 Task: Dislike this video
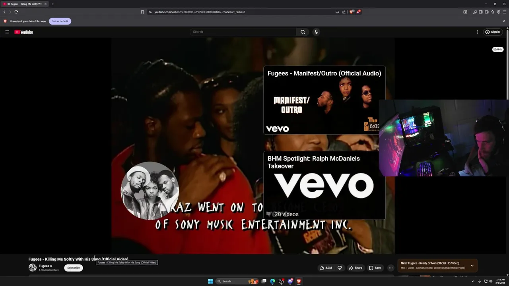[x=340, y=268]
